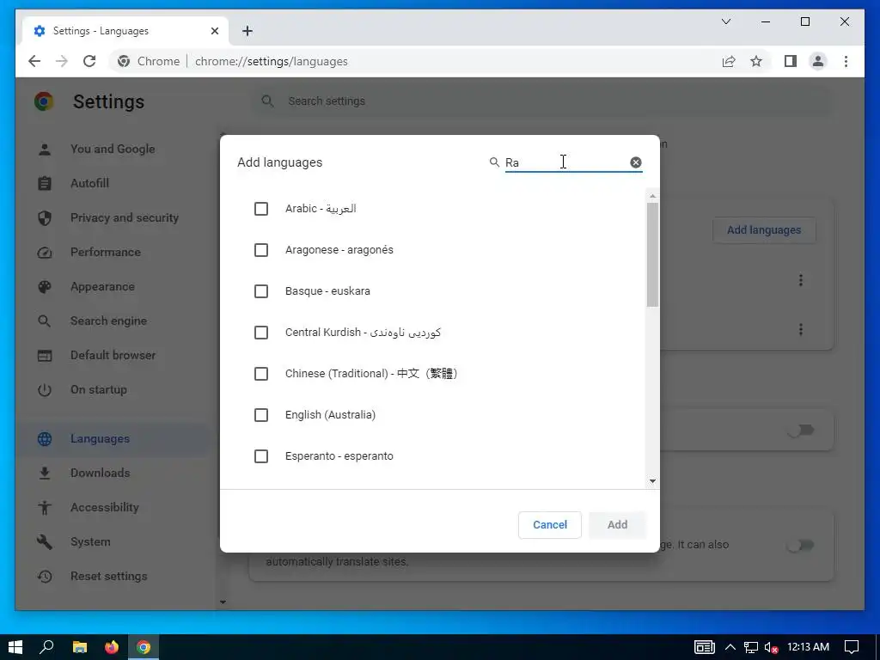Select Languages in sidebar
The image size is (880, 660).
(x=100, y=439)
